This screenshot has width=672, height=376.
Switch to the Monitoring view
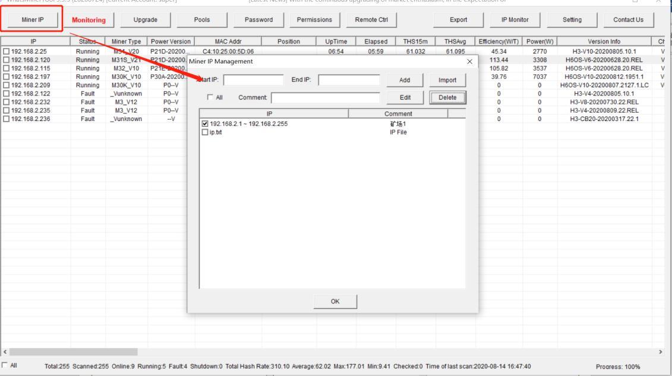(x=89, y=19)
